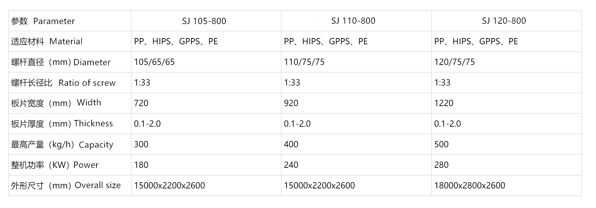Select the Diameter row label cell
Viewport: 596px width, 208px height.
61,62
